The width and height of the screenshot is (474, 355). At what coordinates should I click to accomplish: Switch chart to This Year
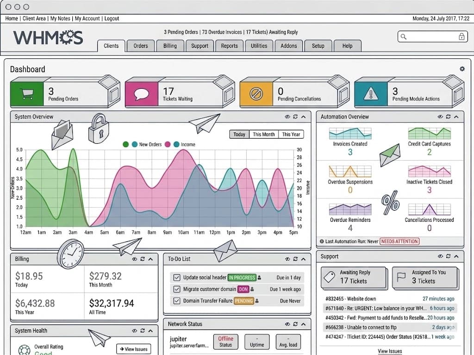coord(291,135)
